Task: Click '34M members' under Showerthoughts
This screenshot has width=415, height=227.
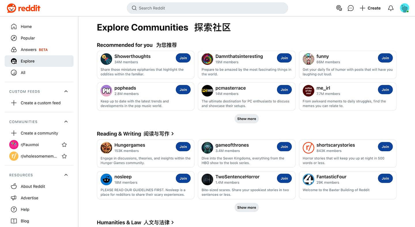Action: pyautogui.click(x=126, y=62)
